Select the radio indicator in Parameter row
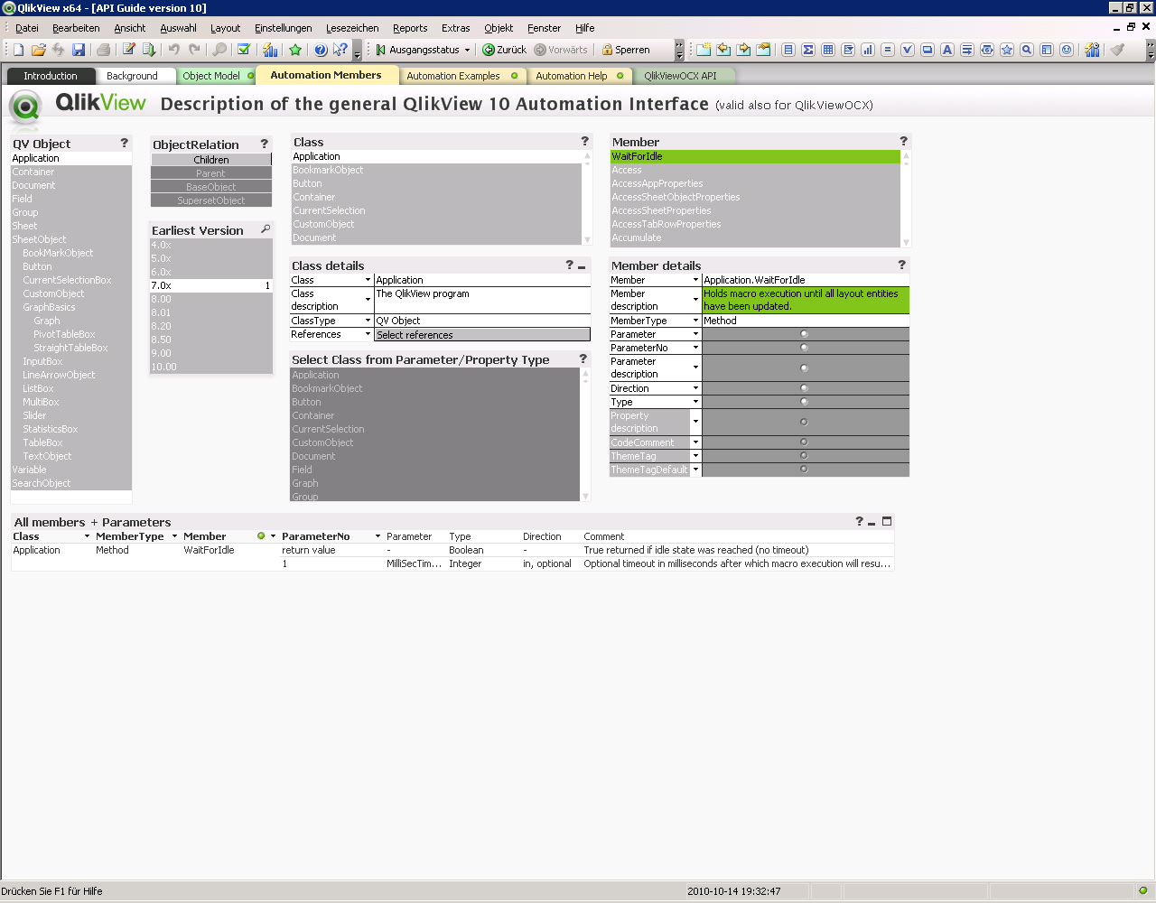 tap(804, 334)
